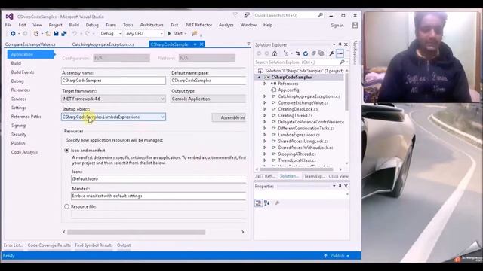Open the Output panel tab
The height and width of the screenshot is (271, 483).
[x=124, y=245]
